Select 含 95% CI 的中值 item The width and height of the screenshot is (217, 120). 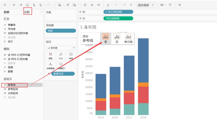(18, 59)
